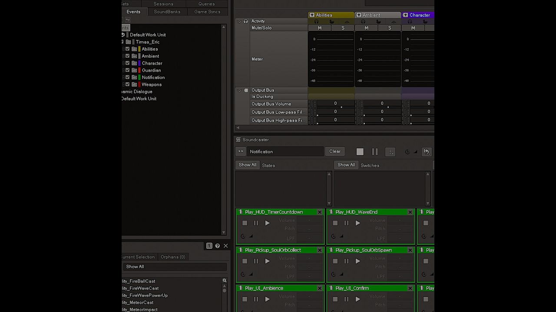Collapse the Activity section chevron
The height and width of the screenshot is (312, 556).
(239, 21)
